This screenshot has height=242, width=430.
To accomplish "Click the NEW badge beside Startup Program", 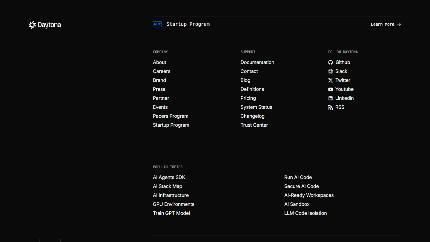I will pyautogui.click(x=157, y=24).
